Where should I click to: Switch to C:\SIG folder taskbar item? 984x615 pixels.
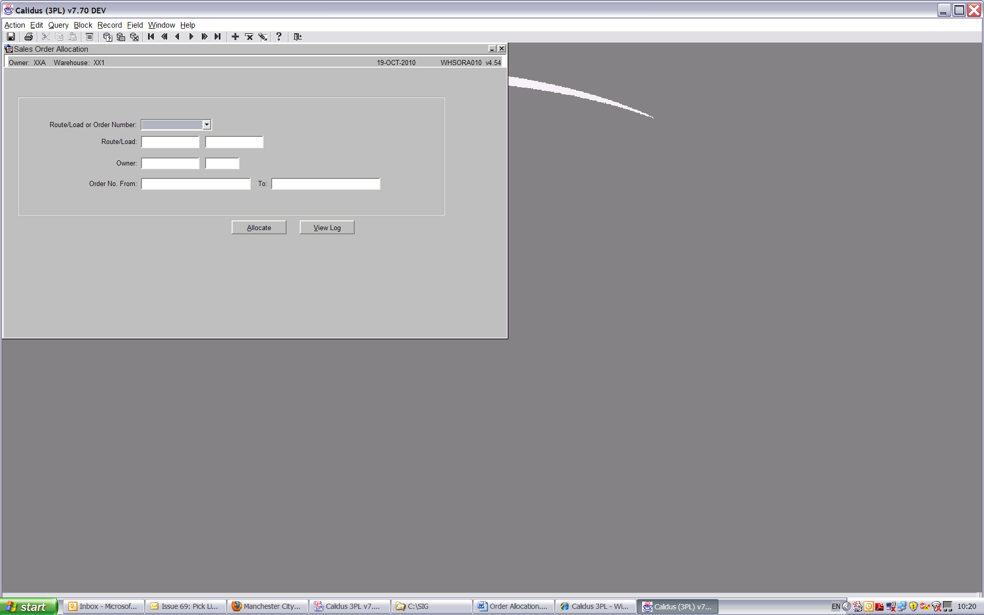432,606
